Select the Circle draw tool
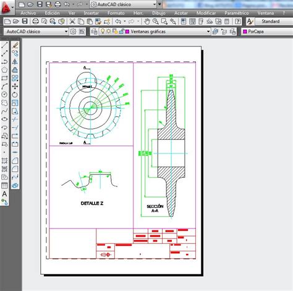Image resolution: width=293 pixels, height=291 pixels. click(x=4, y=95)
